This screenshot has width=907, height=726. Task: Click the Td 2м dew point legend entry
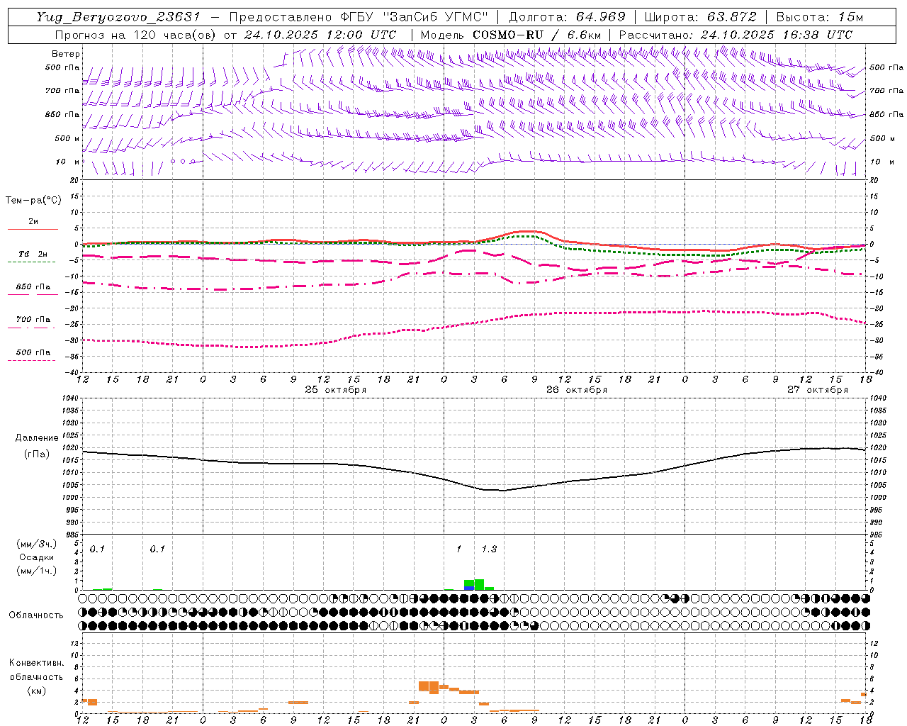click(33, 254)
